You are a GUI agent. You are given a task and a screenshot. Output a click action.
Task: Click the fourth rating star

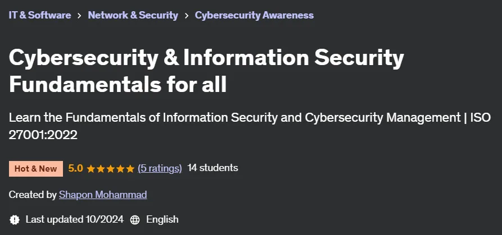point(120,169)
